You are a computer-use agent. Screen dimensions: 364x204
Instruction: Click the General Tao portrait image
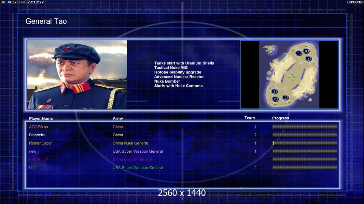point(77,74)
